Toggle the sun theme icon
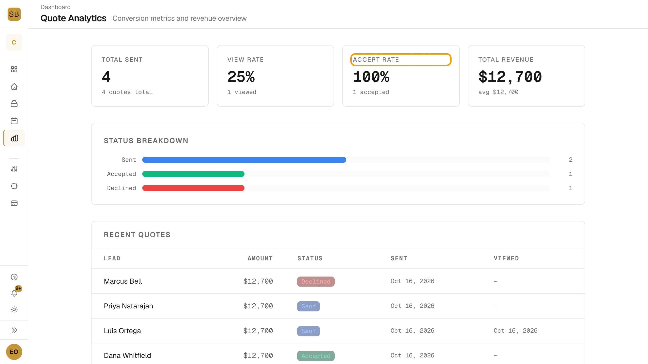The image size is (648, 364). coord(14,309)
